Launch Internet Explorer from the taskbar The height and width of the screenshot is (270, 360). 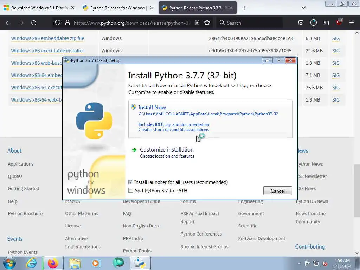tap(31, 263)
